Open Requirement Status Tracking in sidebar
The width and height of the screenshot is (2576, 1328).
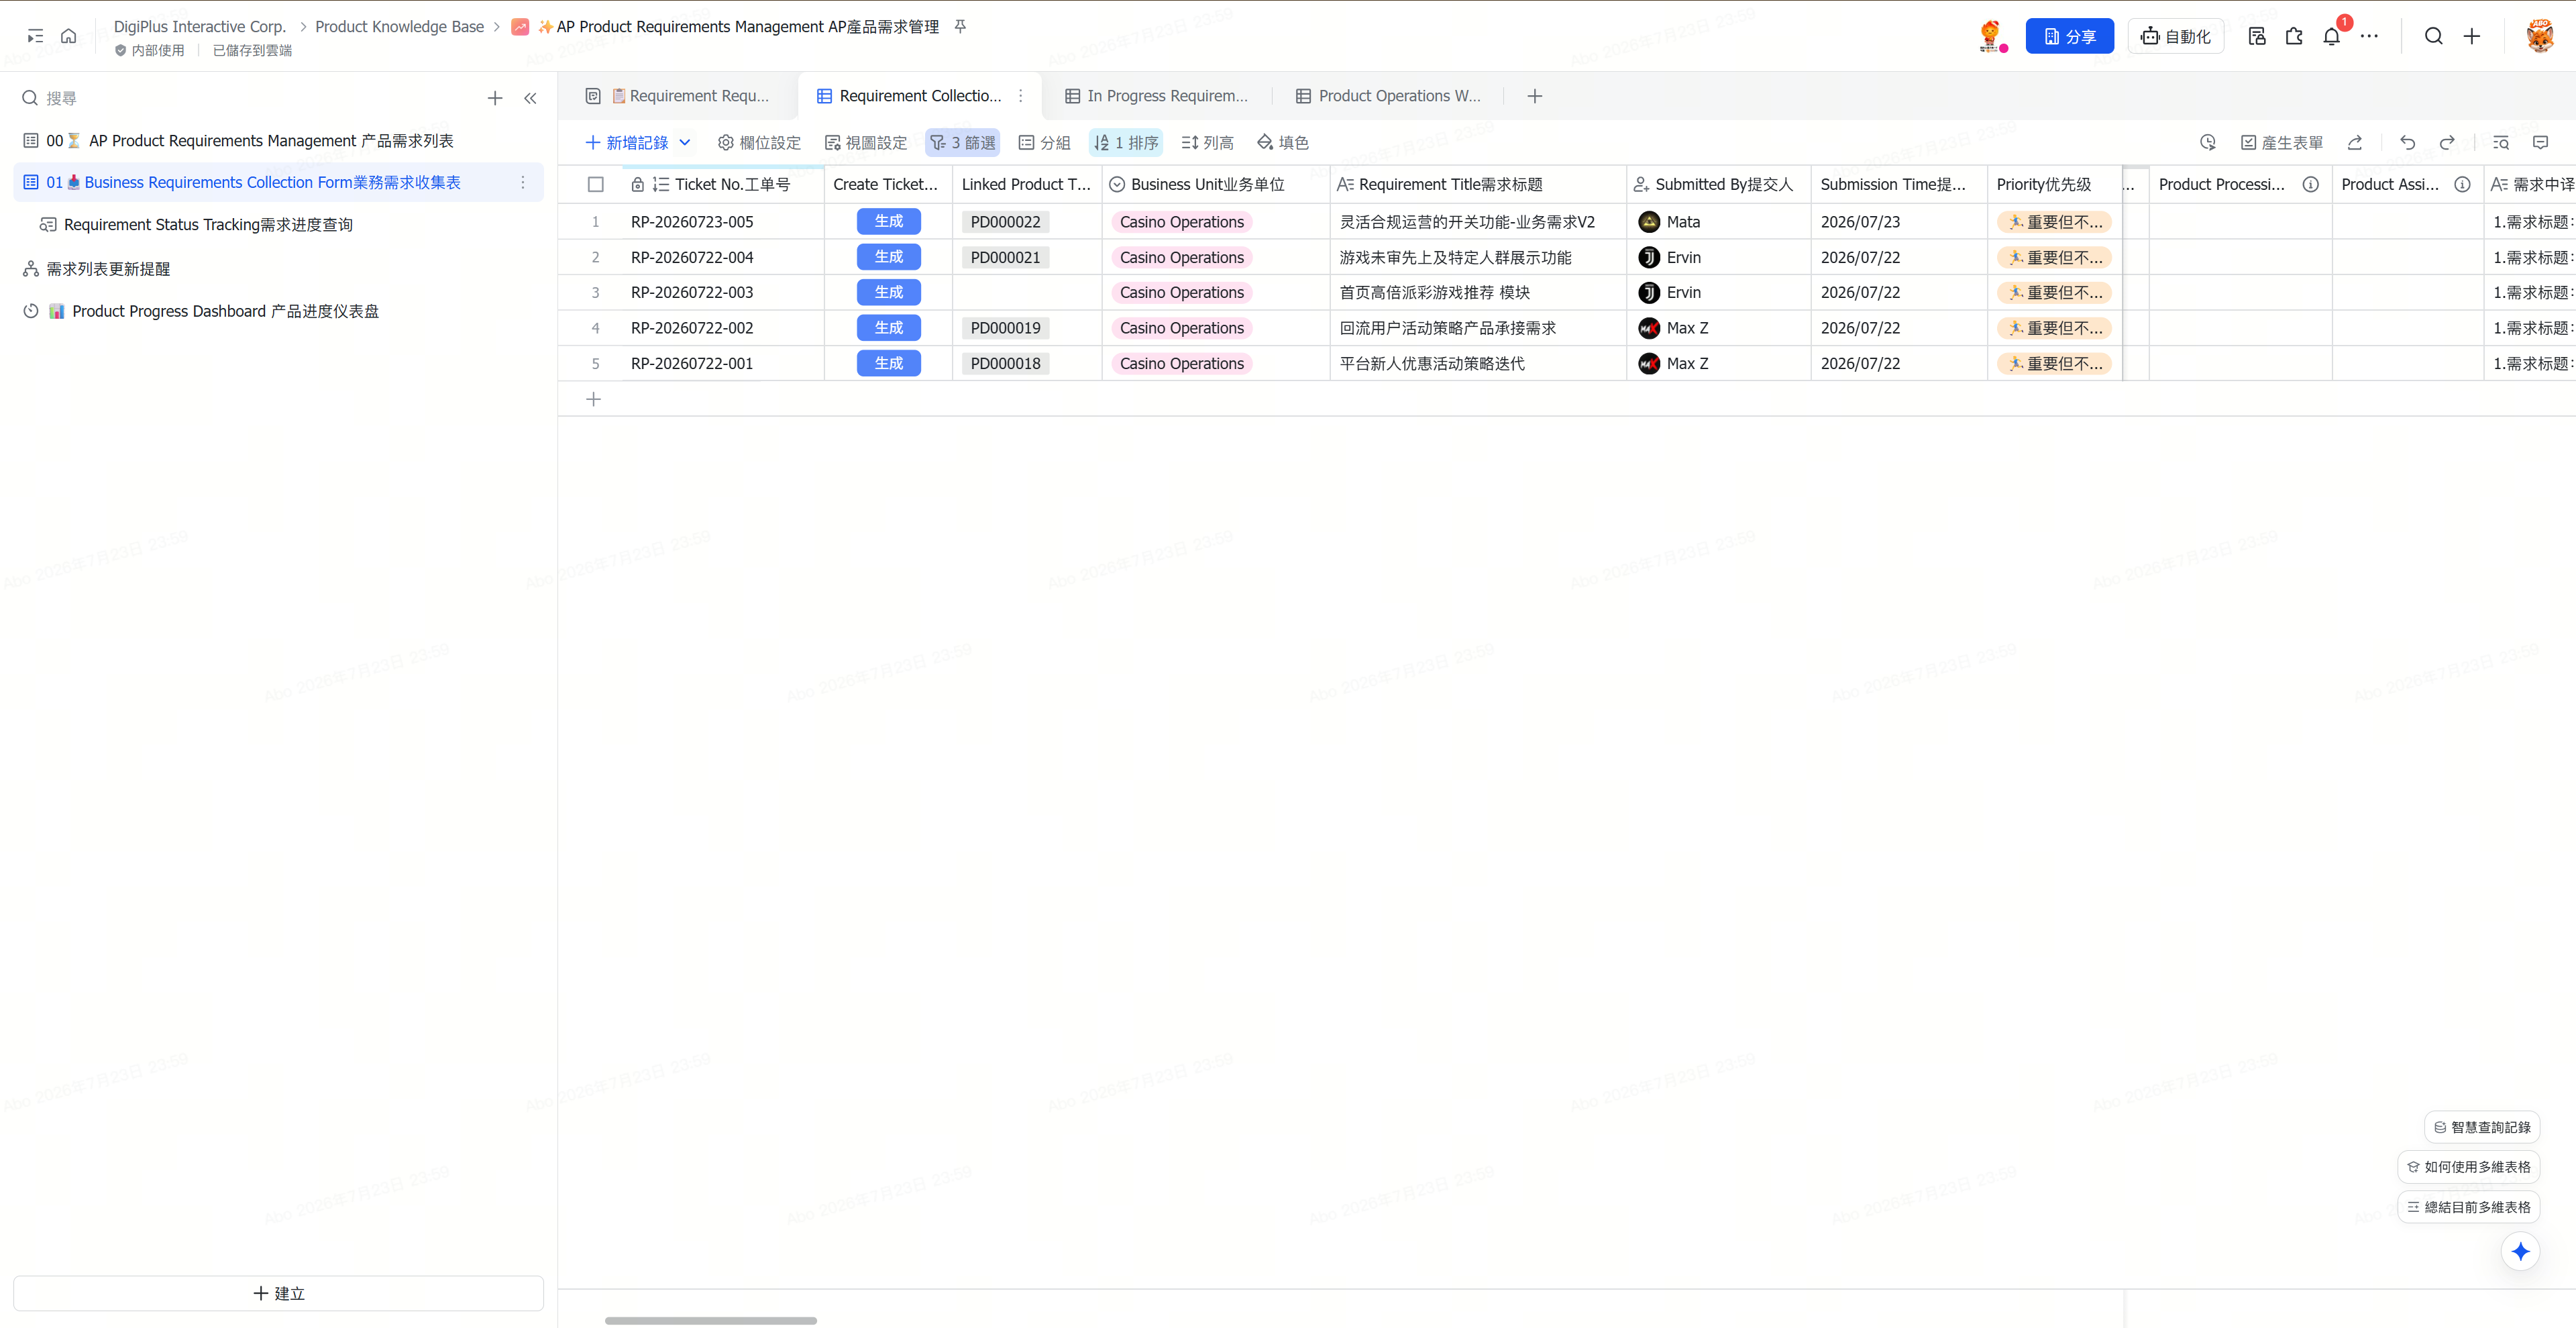click(x=279, y=225)
